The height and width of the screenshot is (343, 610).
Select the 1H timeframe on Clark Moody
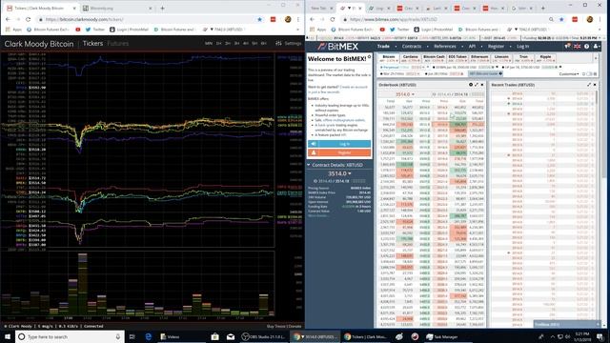(218, 44)
